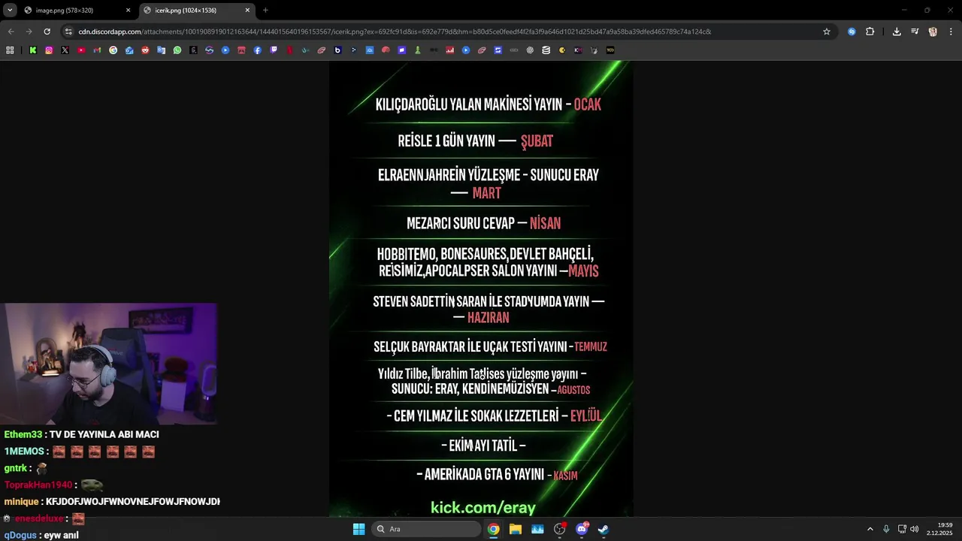The image size is (962, 541).
Task: Click 'MEZARCI SURU CEVAP' line
Action: tap(461, 223)
